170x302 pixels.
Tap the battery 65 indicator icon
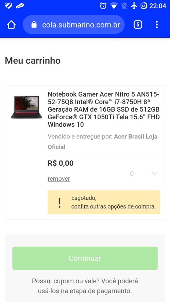click(x=143, y=6)
